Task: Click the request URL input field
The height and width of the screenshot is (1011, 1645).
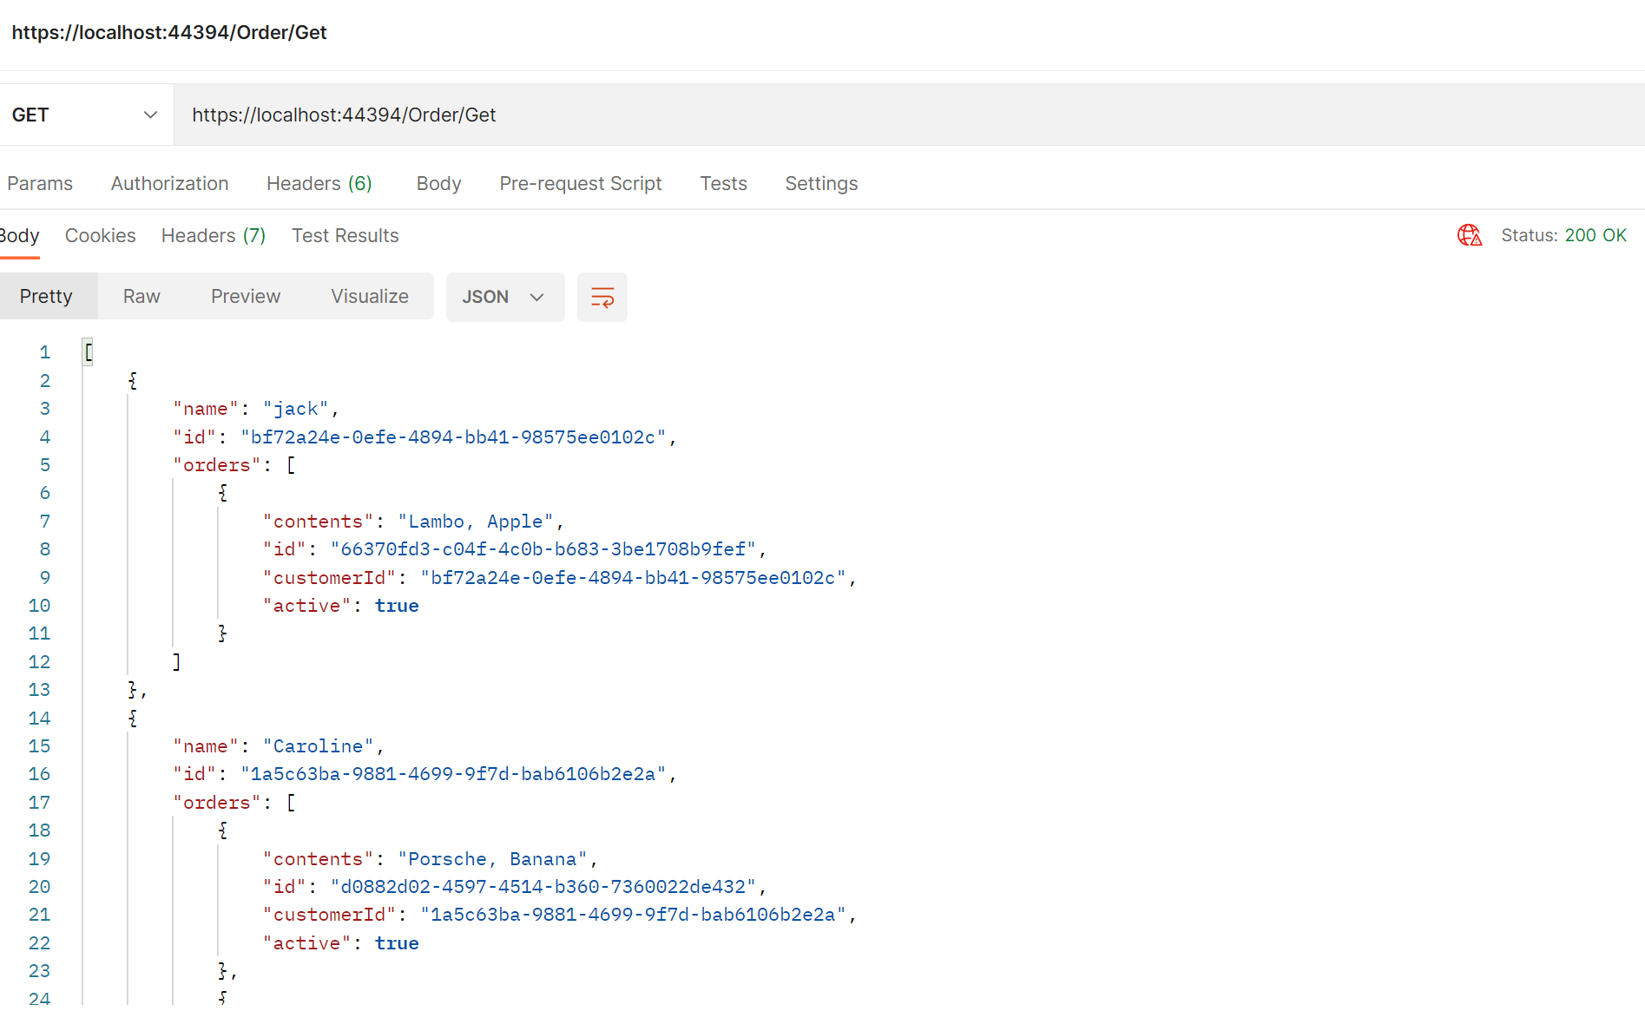Action: coord(909,115)
